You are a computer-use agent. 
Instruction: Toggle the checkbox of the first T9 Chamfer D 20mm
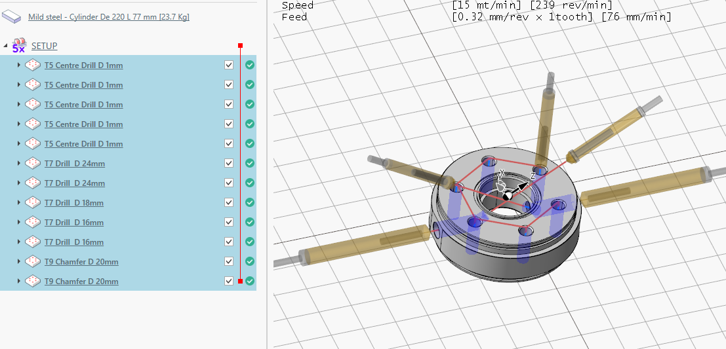229,261
